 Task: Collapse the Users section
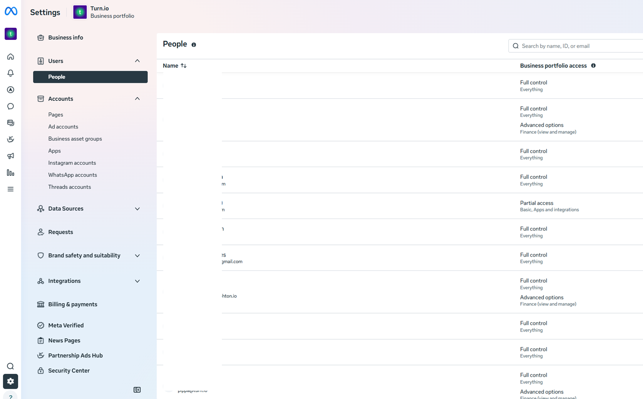pos(137,61)
